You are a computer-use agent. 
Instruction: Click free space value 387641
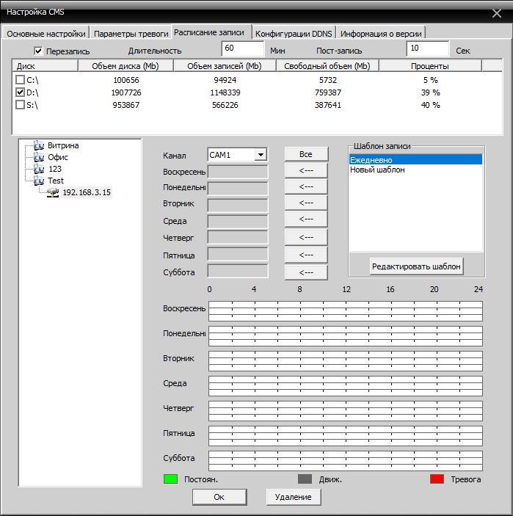328,105
